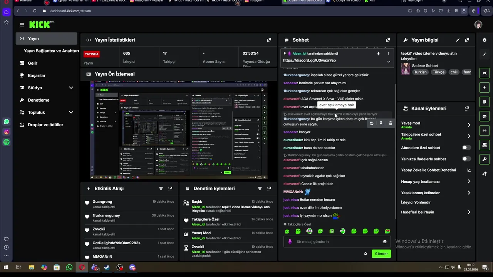Edit stream info with the pencil icon in Yayın bilgisi header

458,40
